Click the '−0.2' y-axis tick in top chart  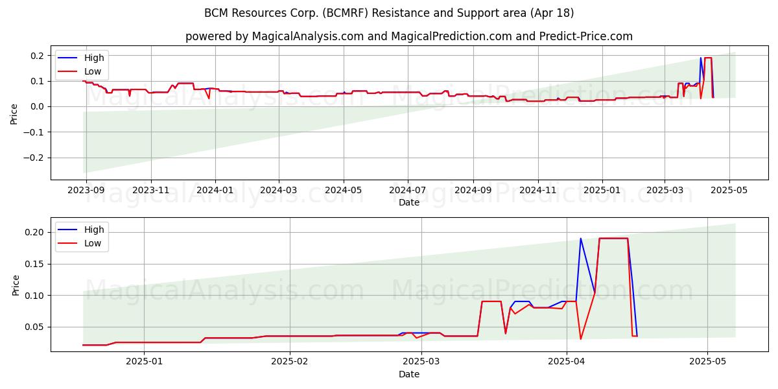pos(34,158)
